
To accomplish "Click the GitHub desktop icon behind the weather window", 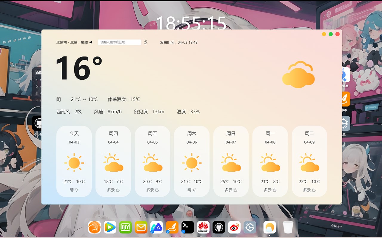I will 37,123.
